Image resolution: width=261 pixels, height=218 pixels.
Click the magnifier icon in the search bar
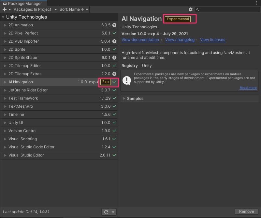[197, 9]
